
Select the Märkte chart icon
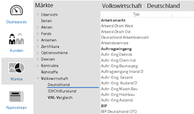click(17, 67)
